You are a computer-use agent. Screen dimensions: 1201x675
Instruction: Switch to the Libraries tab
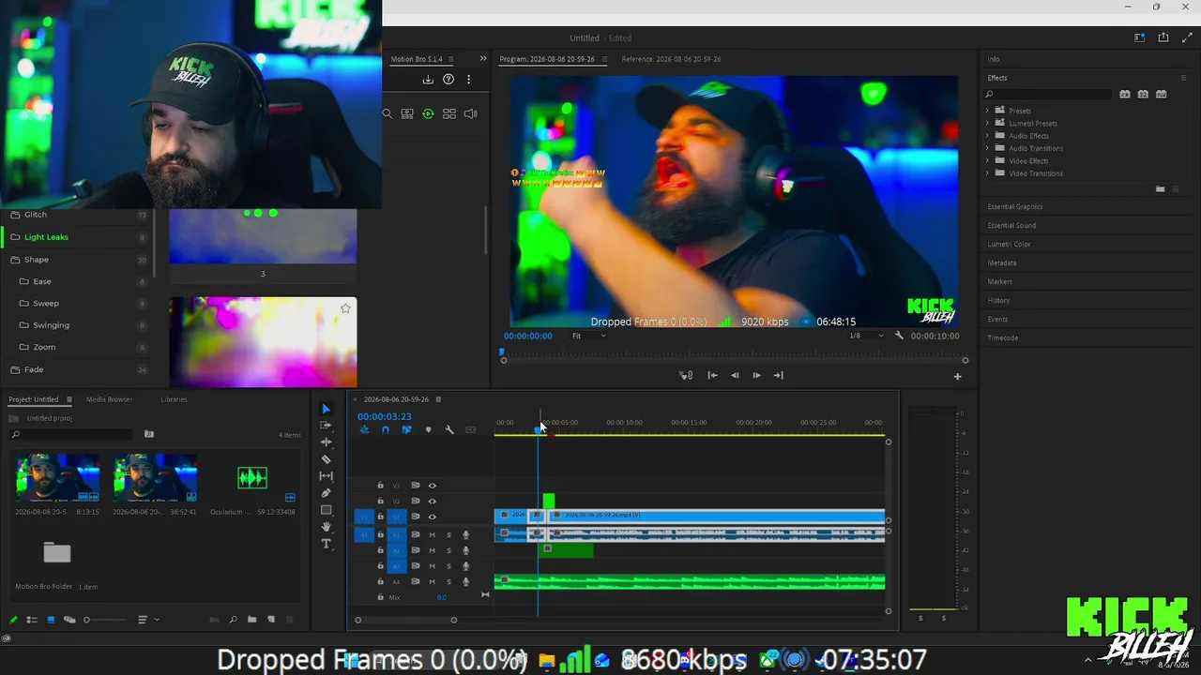[174, 399]
